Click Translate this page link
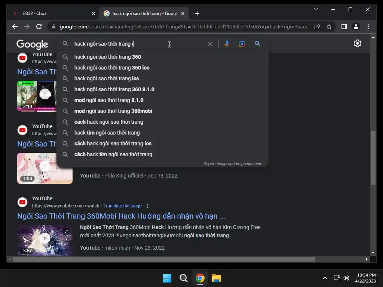Image resolution: width=383 pixels, height=287 pixels. click(122, 206)
